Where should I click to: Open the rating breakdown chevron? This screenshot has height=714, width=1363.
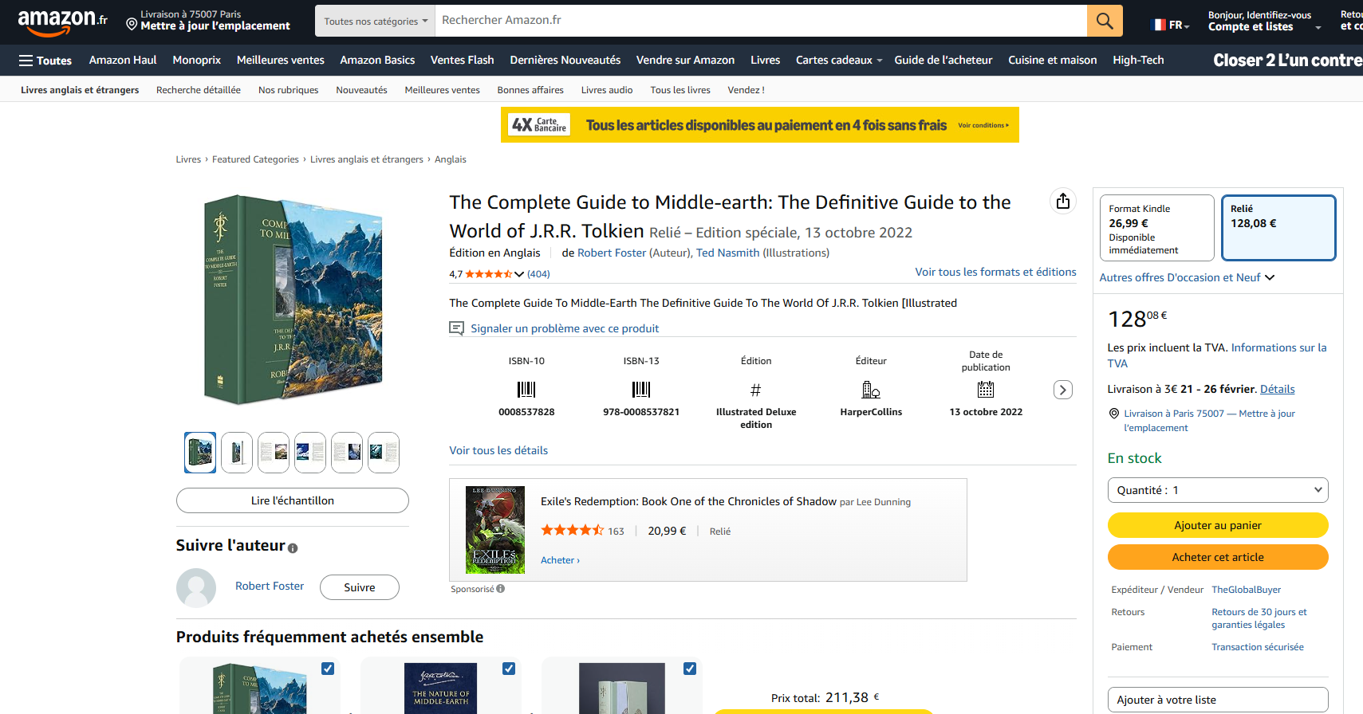[519, 274]
